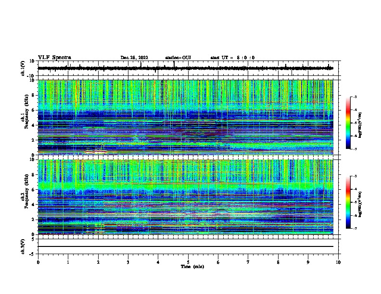This screenshot has height=294, width=381.
Task: Click the ch.2 spectrogram color scale bar
Action: pos(348,202)
